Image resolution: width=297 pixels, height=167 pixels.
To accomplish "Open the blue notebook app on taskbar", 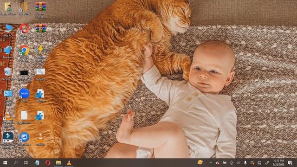I will click(x=37, y=163).
